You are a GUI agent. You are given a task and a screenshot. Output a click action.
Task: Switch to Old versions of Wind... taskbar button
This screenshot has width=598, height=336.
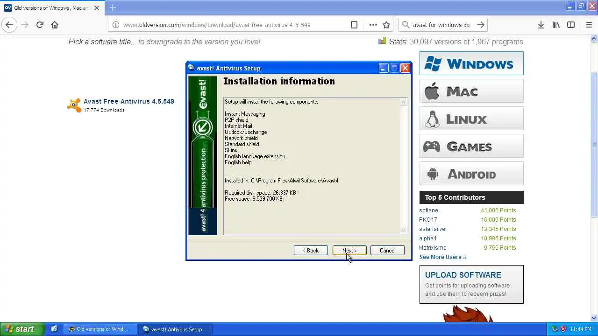coord(100,329)
